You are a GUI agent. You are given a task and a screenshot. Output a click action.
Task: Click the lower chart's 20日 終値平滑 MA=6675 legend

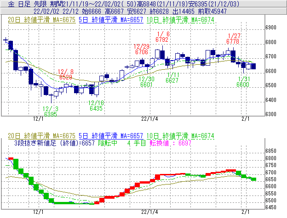(x=42, y=136)
